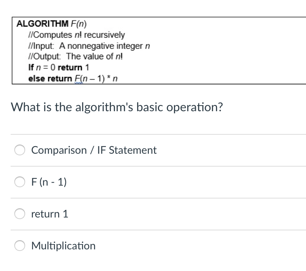Viewport: 306px width, 271px height.
Task: Select the return 1 radio button
Action: (20, 214)
